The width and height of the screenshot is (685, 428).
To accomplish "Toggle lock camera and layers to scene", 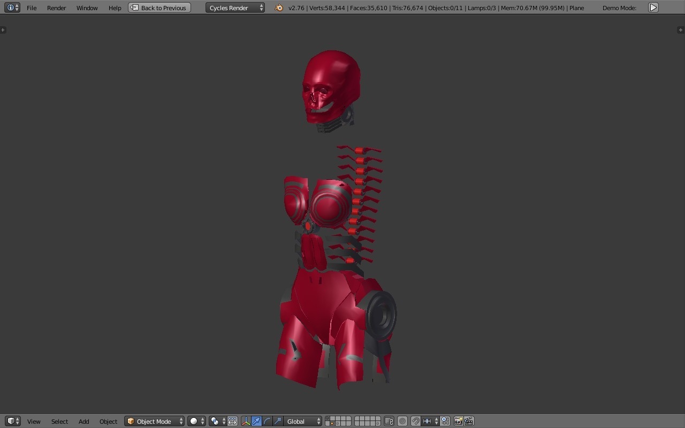I will (389, 421).
